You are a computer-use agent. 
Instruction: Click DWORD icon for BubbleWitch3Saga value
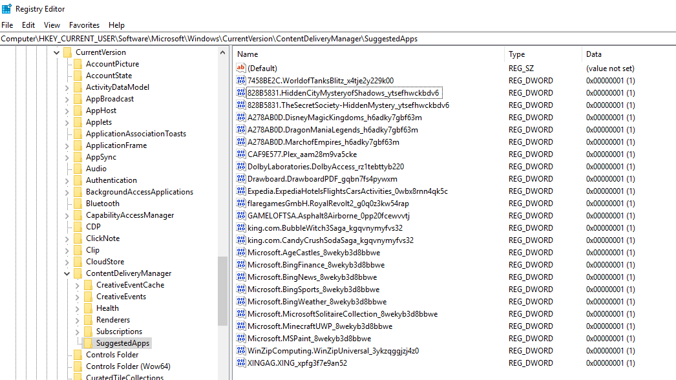(x=241, y=227)
